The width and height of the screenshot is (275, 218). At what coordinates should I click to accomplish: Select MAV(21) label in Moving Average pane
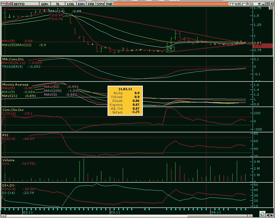coord(9,96)
